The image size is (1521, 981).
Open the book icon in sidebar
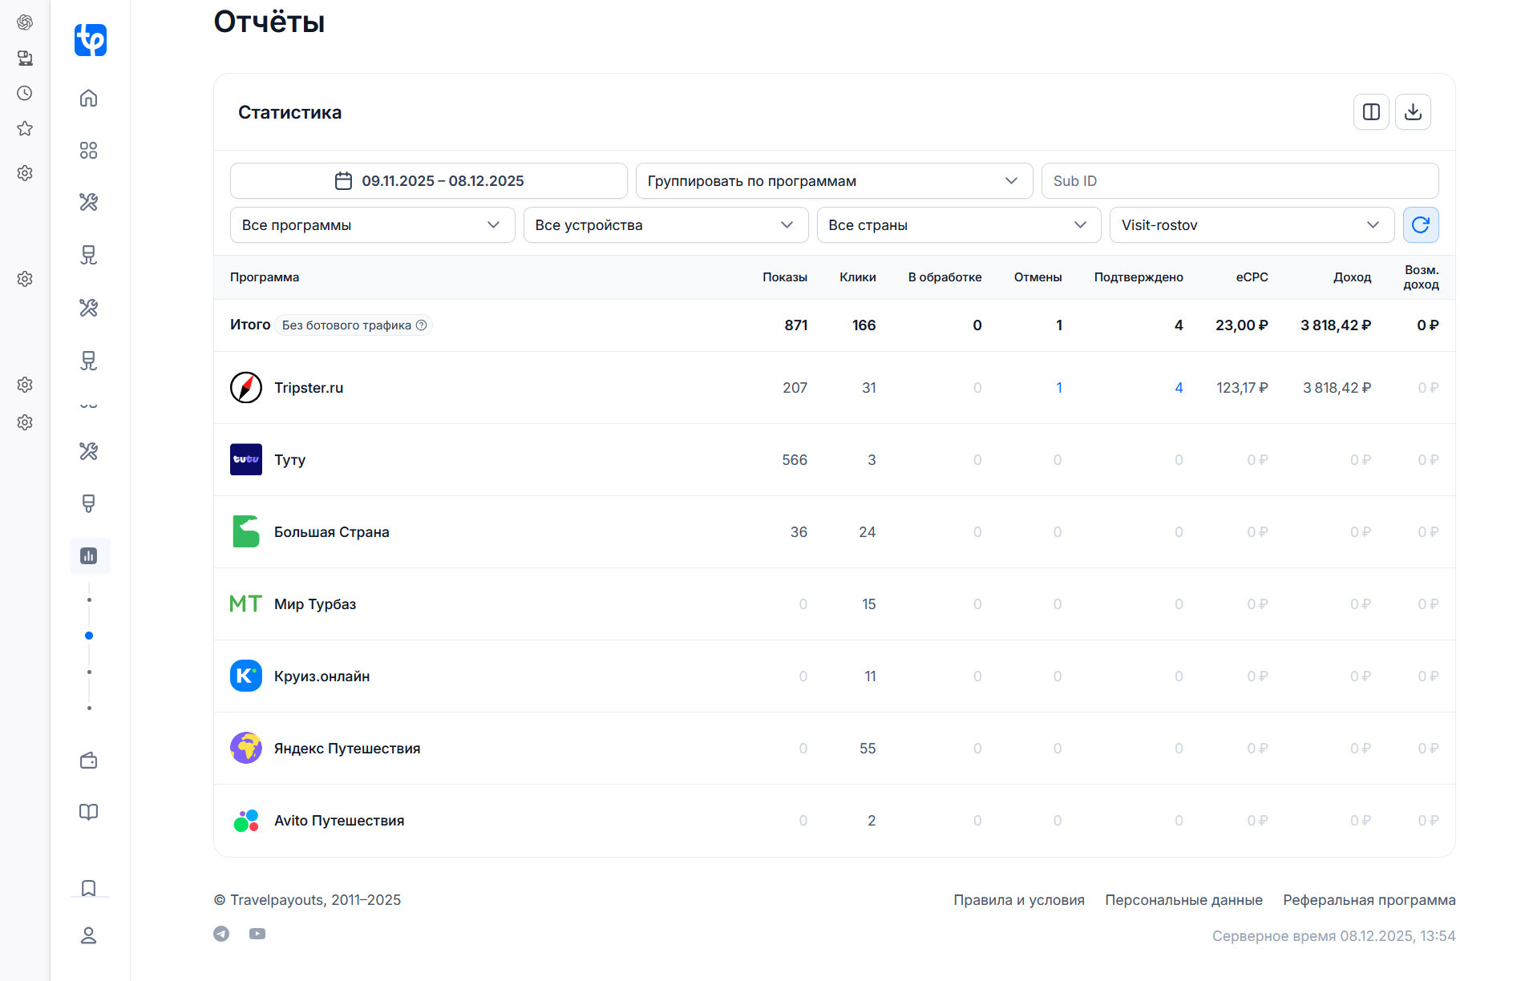tap(89, 812)
